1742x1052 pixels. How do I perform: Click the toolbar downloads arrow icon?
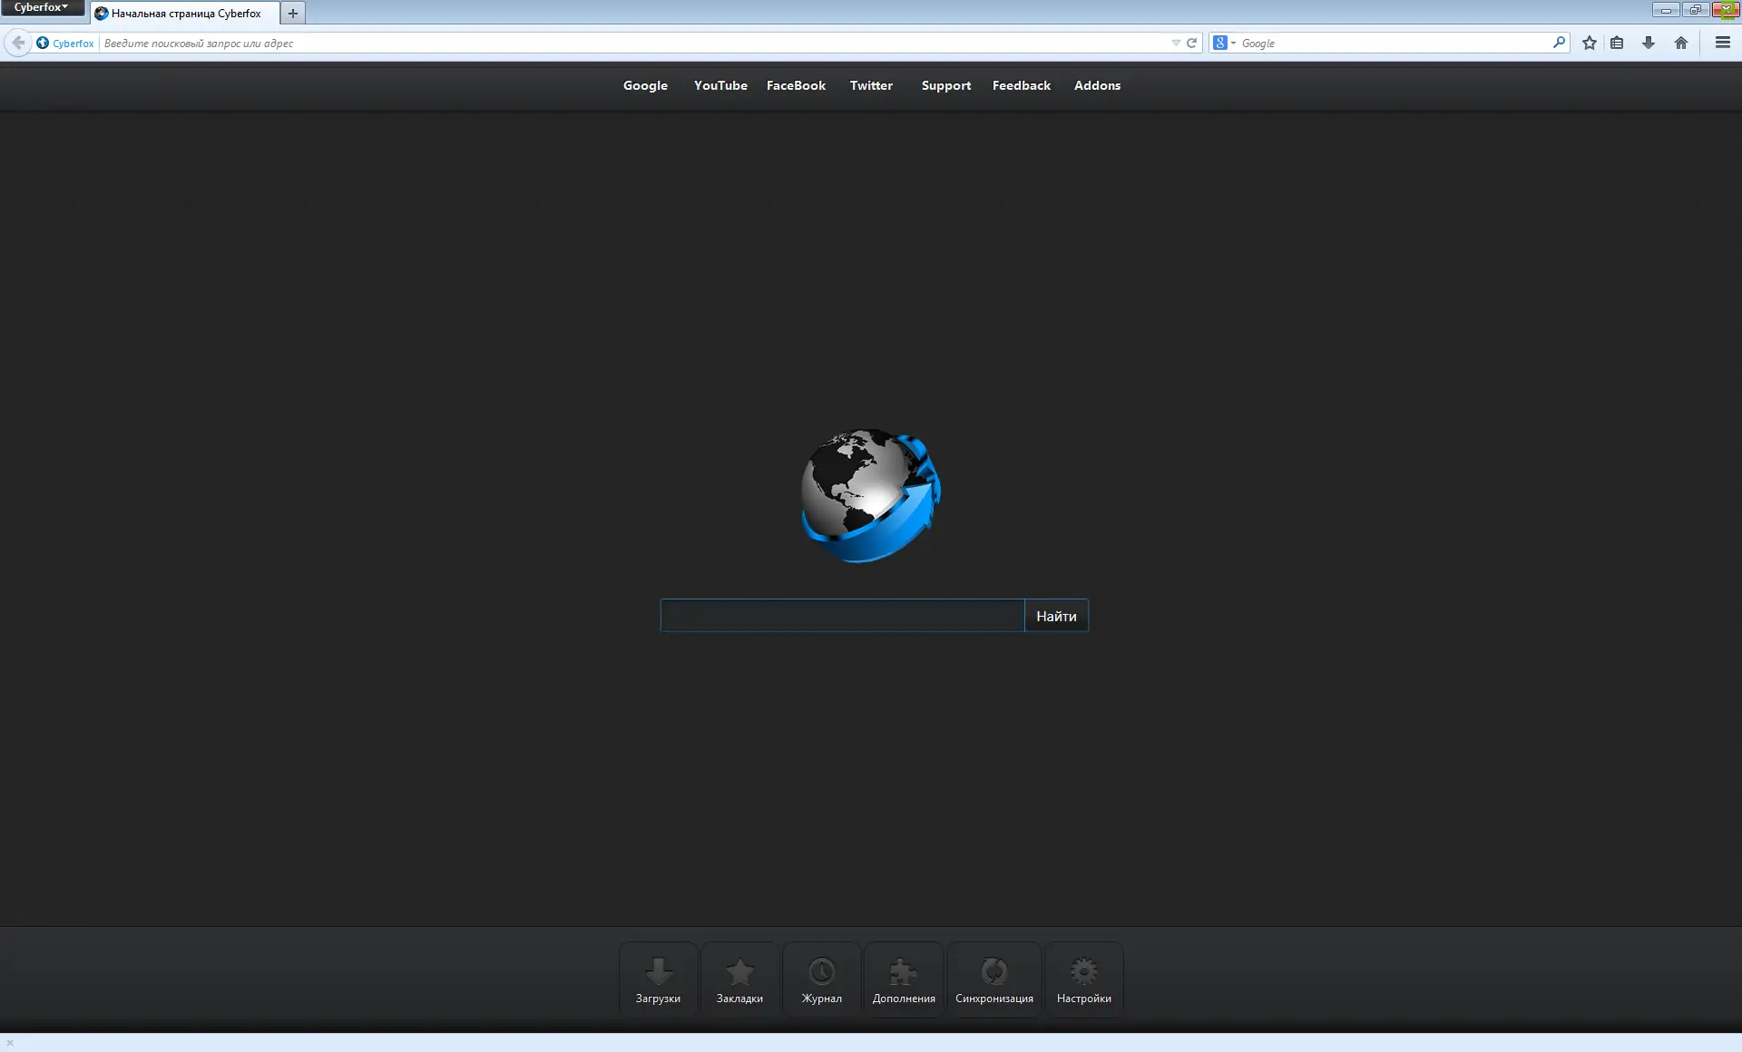1649,43
